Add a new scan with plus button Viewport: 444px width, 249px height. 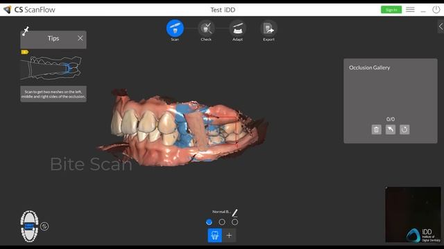[x=229, y=235]
